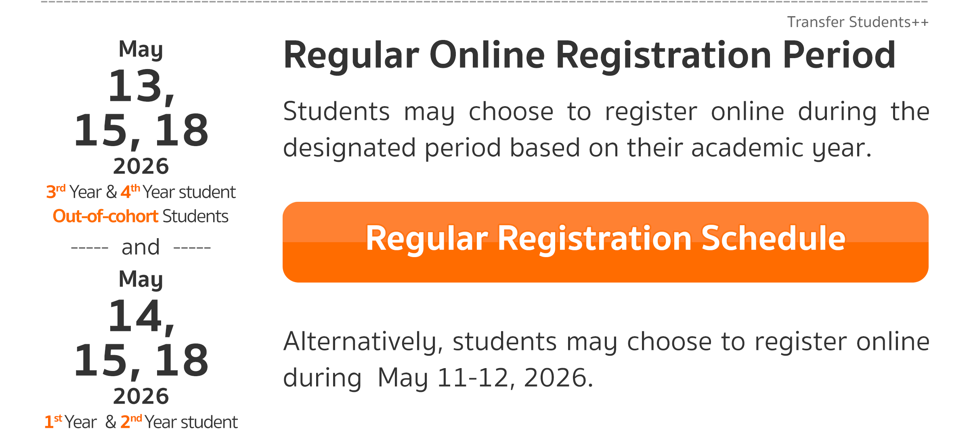The height and width of the screenshot is (444, 969).
Task: Click the 'May' label above 13
Action: click(141, 49)
